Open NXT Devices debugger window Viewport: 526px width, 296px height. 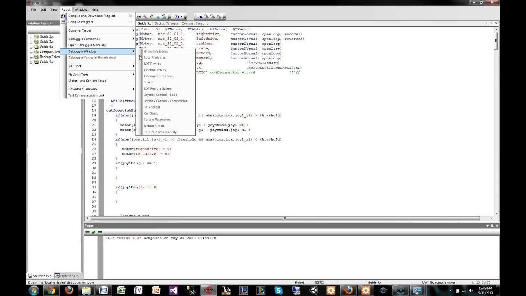[x=166, y=64]
